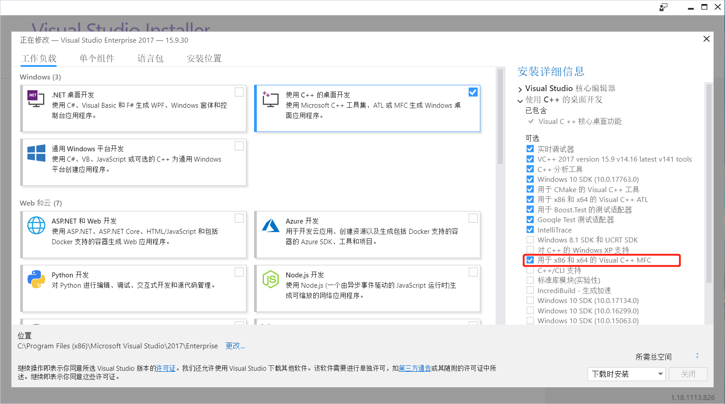The height and width of the screenshot is (404, 725).
Task: Uncheck the 使用 C++ 的桌面开发 workload
Action: [473, 92]
